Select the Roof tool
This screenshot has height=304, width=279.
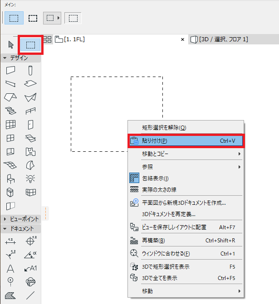[x=10, y=97]
